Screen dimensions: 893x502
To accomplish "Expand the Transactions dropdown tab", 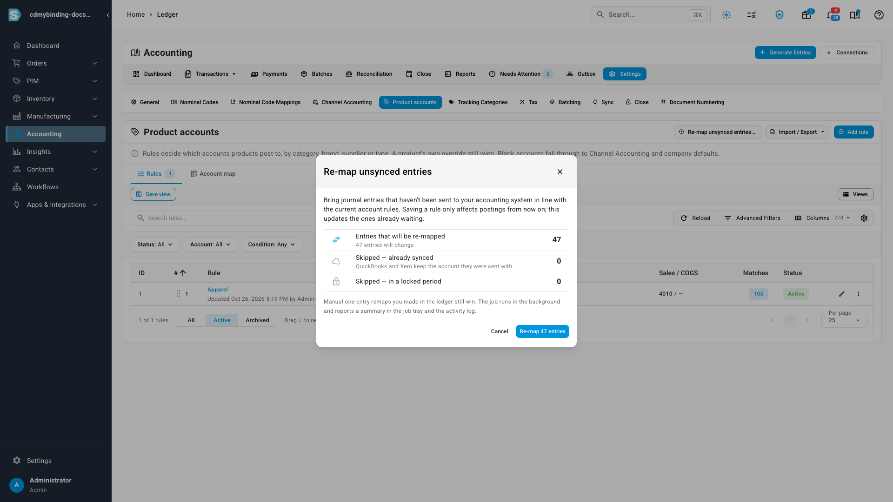I will pos(211,74).
